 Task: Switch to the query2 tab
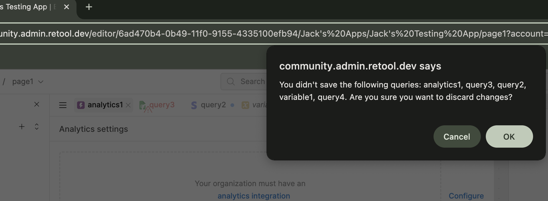pyautogui.click(x=213, y=105)
